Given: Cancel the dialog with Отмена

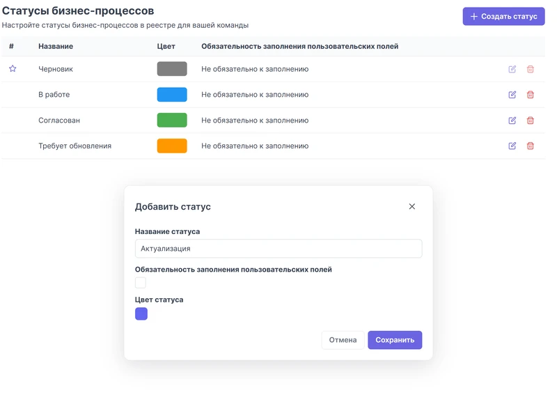Looking at the screenshot, I should pyautogui.click(x=343, y=340).
